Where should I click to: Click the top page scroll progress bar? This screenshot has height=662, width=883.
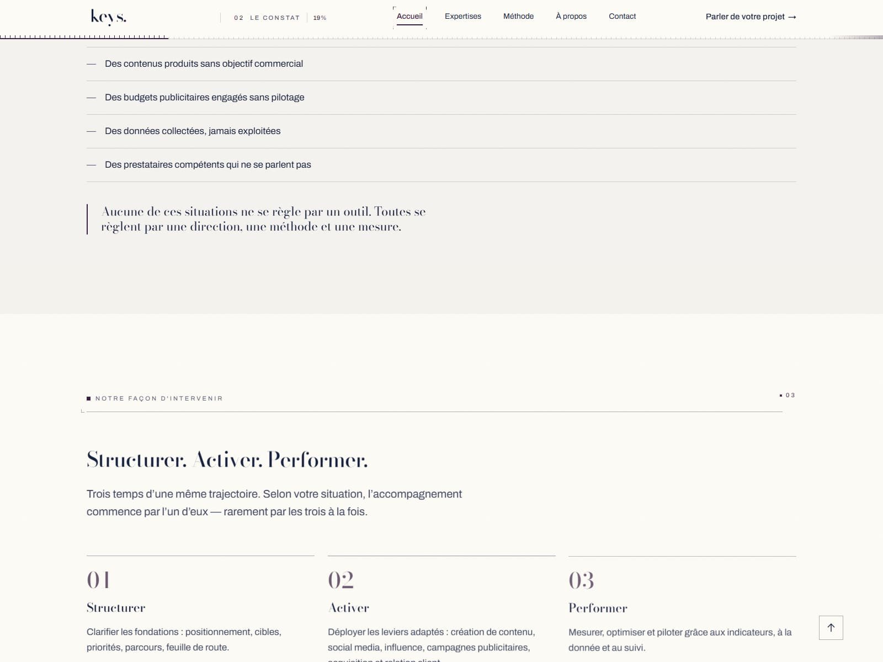coord(441,38)
